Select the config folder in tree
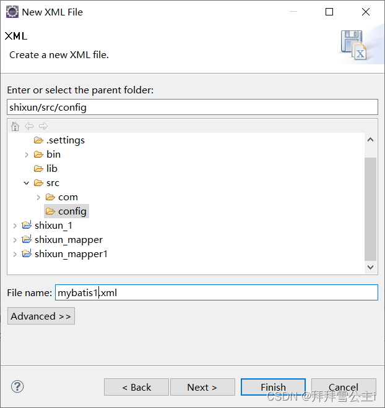385x408 pixels. pos(72,211)
